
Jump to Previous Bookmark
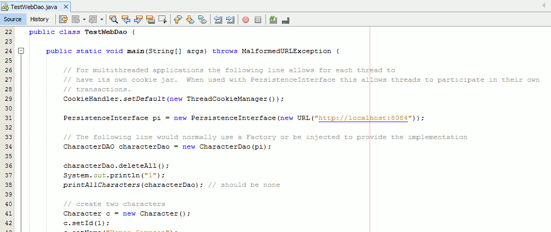pyautogui.click(x=178, y=20)
